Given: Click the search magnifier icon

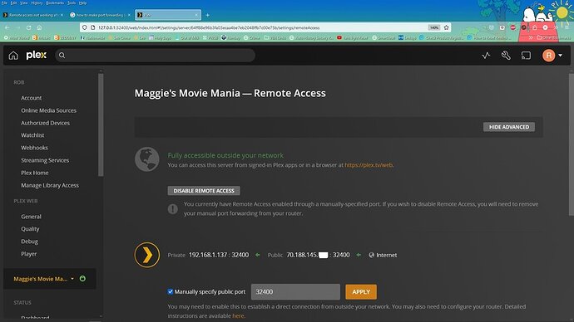Looking at the screenshot, I should coord(62,56).
